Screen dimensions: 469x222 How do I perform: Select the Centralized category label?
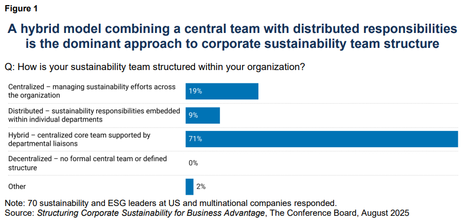click(92, 91)
